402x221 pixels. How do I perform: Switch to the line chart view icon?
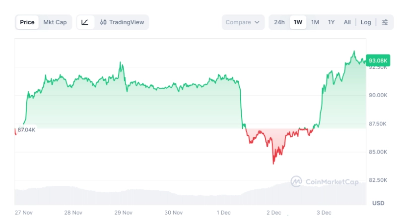coord(85,22)
